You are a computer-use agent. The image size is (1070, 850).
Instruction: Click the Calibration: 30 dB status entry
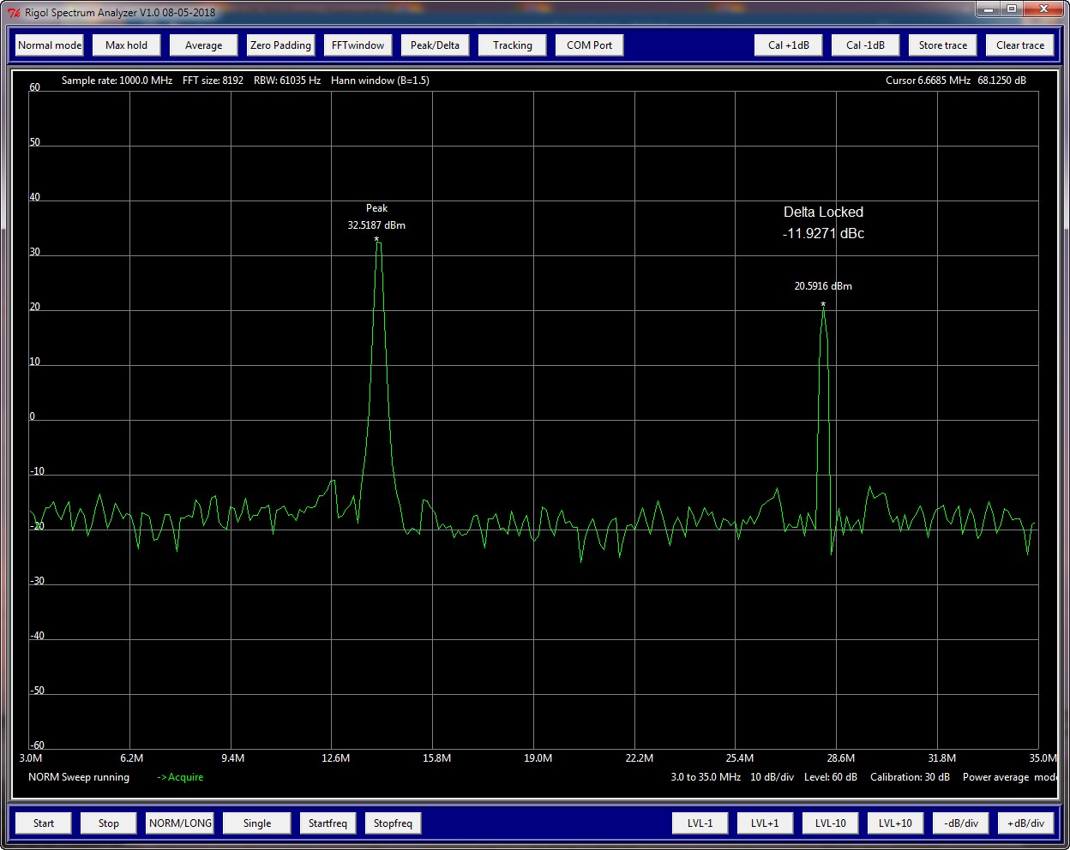point(910,777)
